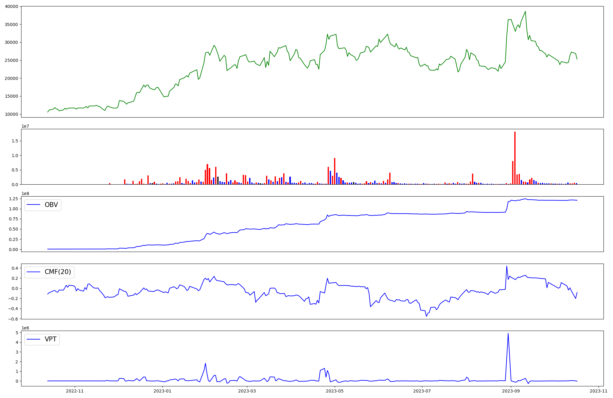613x398 pixels.
Task: Click the green price line's highest peak
Action: click(x=525, y=12)
